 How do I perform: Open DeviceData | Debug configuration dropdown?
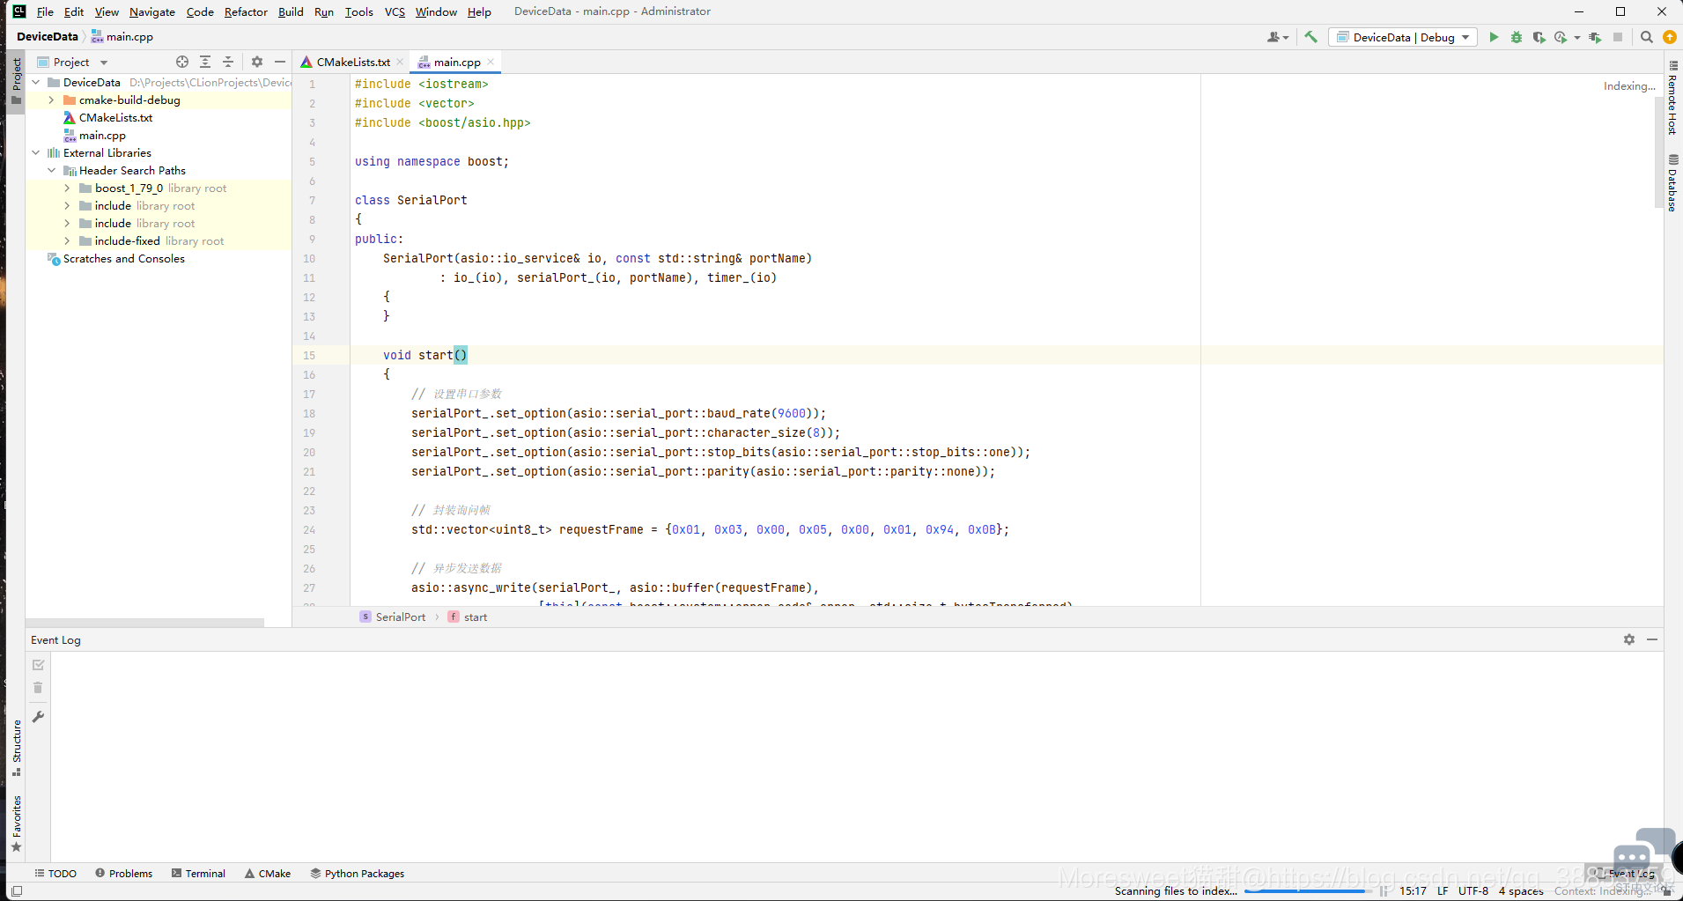(x=1403, y=37)
